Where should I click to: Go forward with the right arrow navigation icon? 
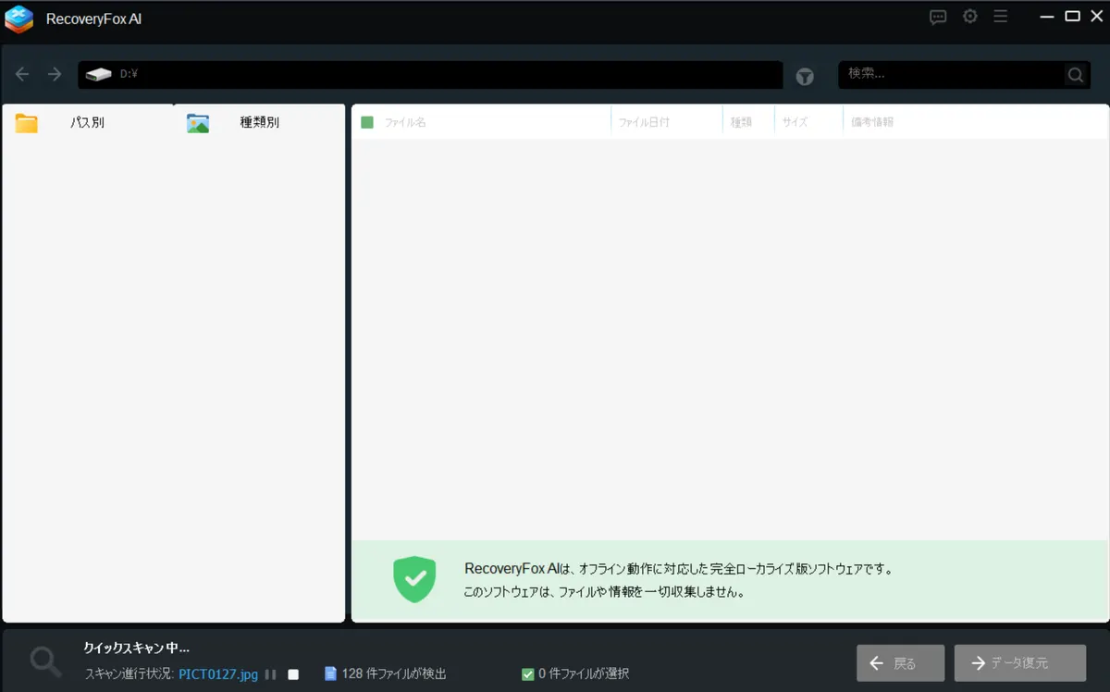click(55, 74)
